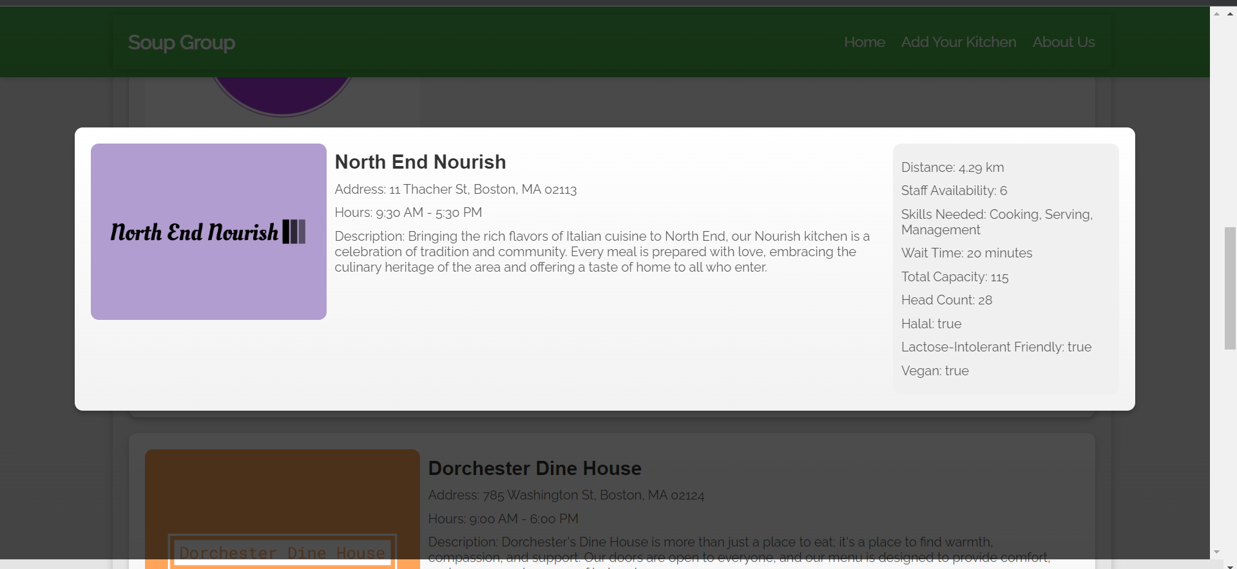1237x569 pixels.
Task: Click the scrollbar up arrow
Action: [1230, 14]
